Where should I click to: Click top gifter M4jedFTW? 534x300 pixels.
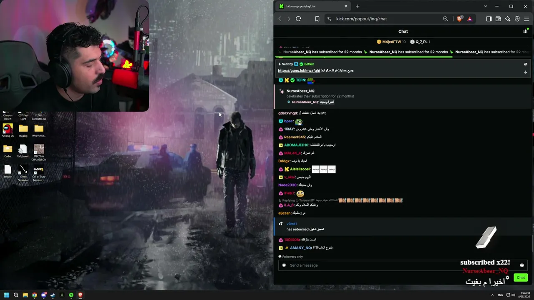[392, 42]
